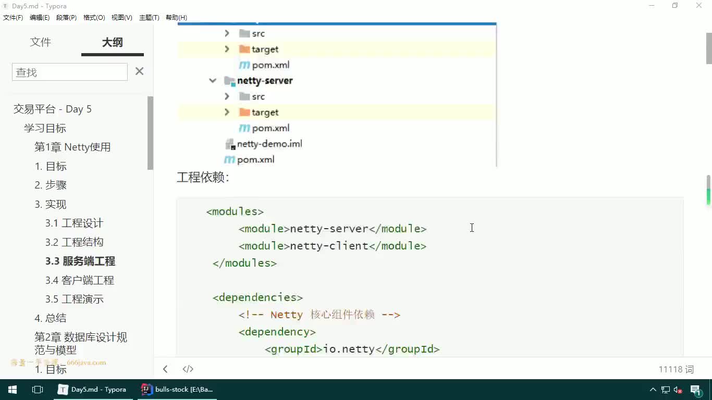This screenshot has height=400, width=712.
Task: Open the 文件(F) menu
Action: click(x=13, y=18)
